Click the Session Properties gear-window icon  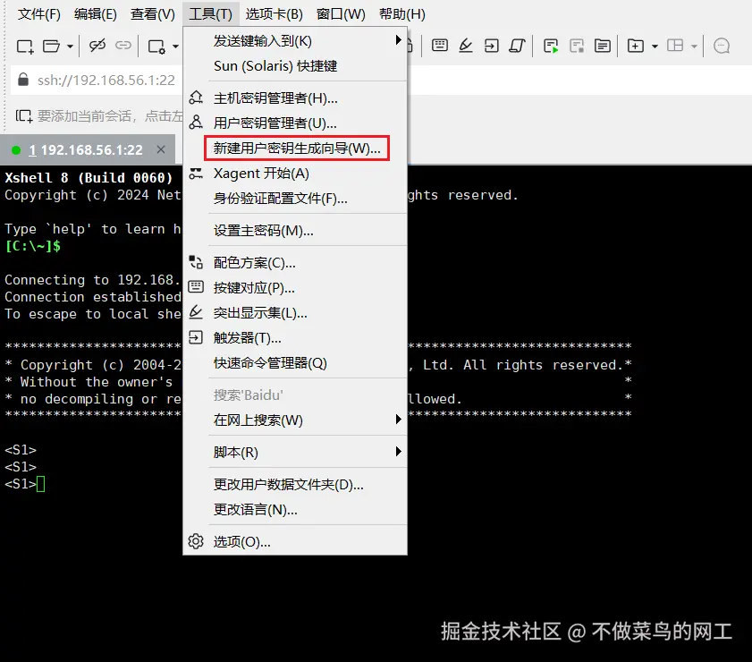click(156, 47)
